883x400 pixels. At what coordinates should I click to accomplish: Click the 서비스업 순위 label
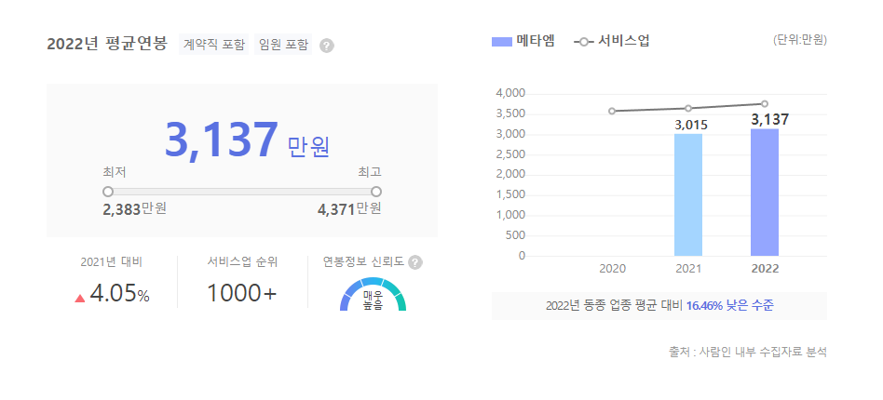point(243,261)
